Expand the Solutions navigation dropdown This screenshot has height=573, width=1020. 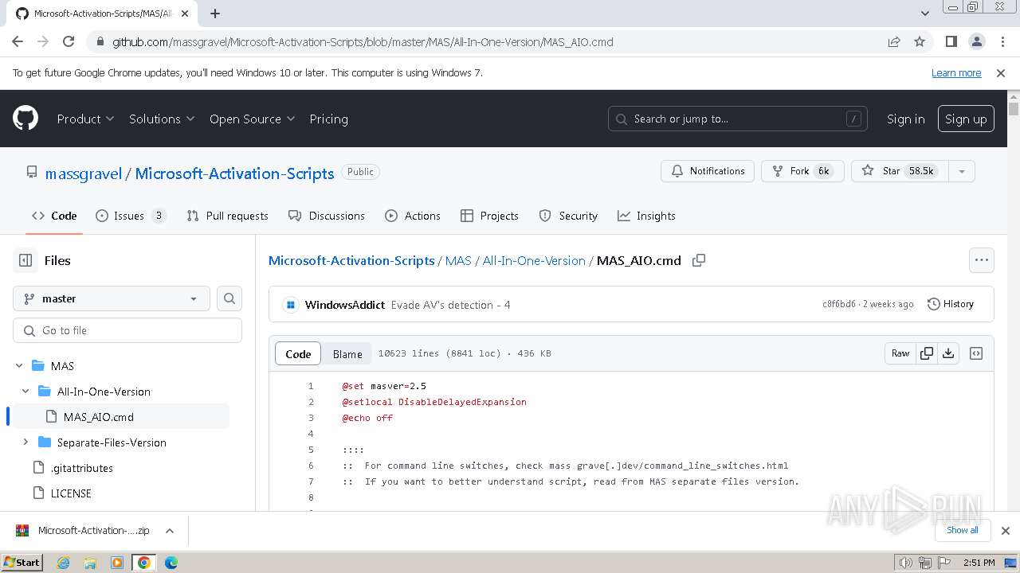162,119
